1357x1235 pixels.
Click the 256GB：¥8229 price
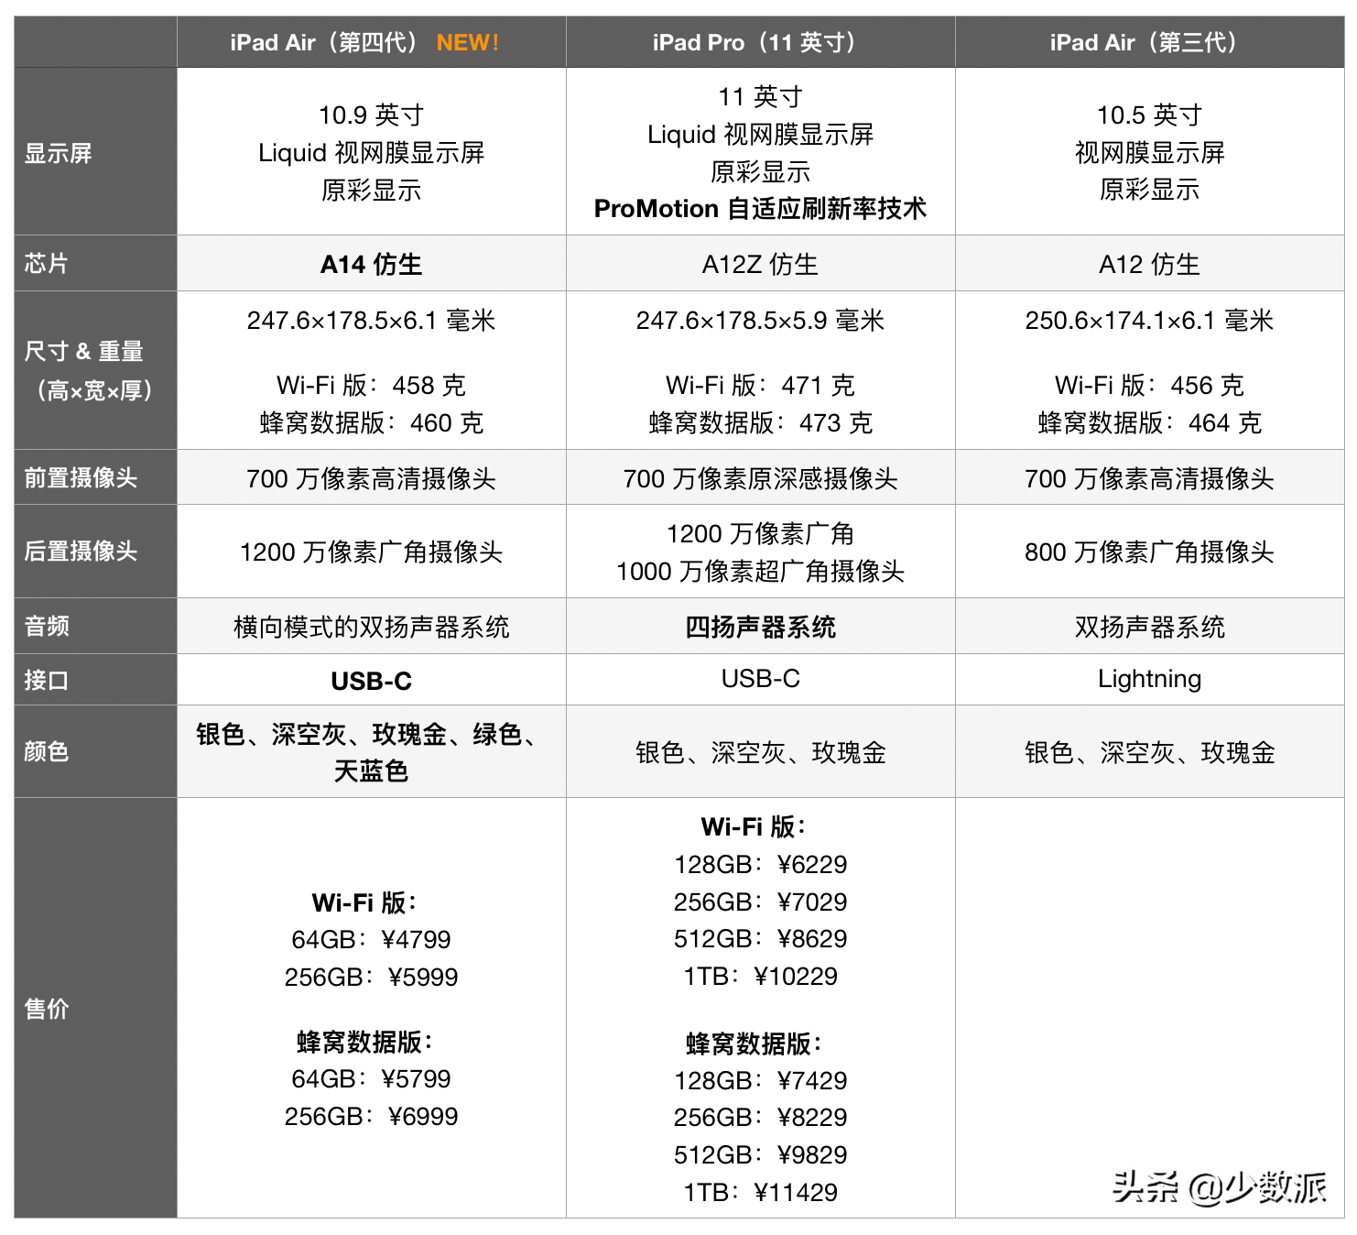click(x=760, y=1118)
